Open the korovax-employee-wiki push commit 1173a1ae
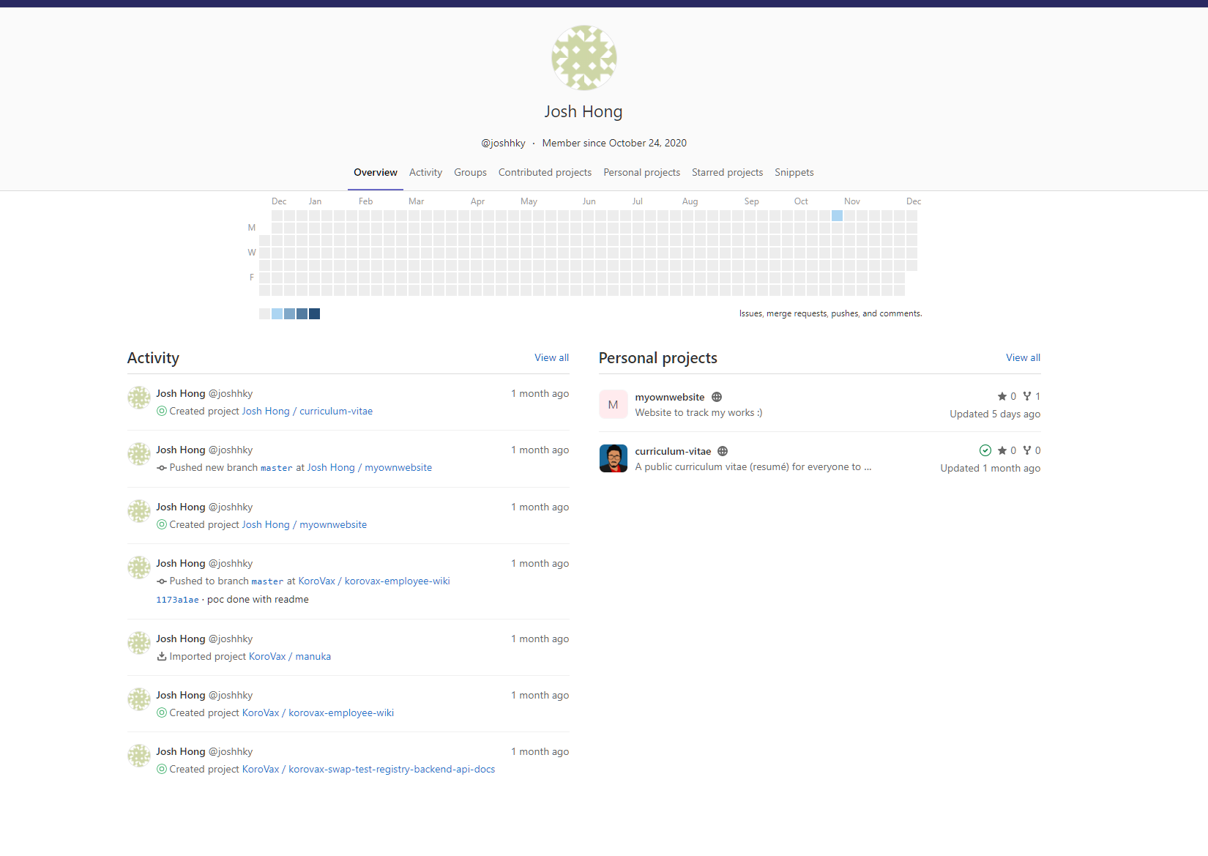1208x856 pixels. pos(177,600)
